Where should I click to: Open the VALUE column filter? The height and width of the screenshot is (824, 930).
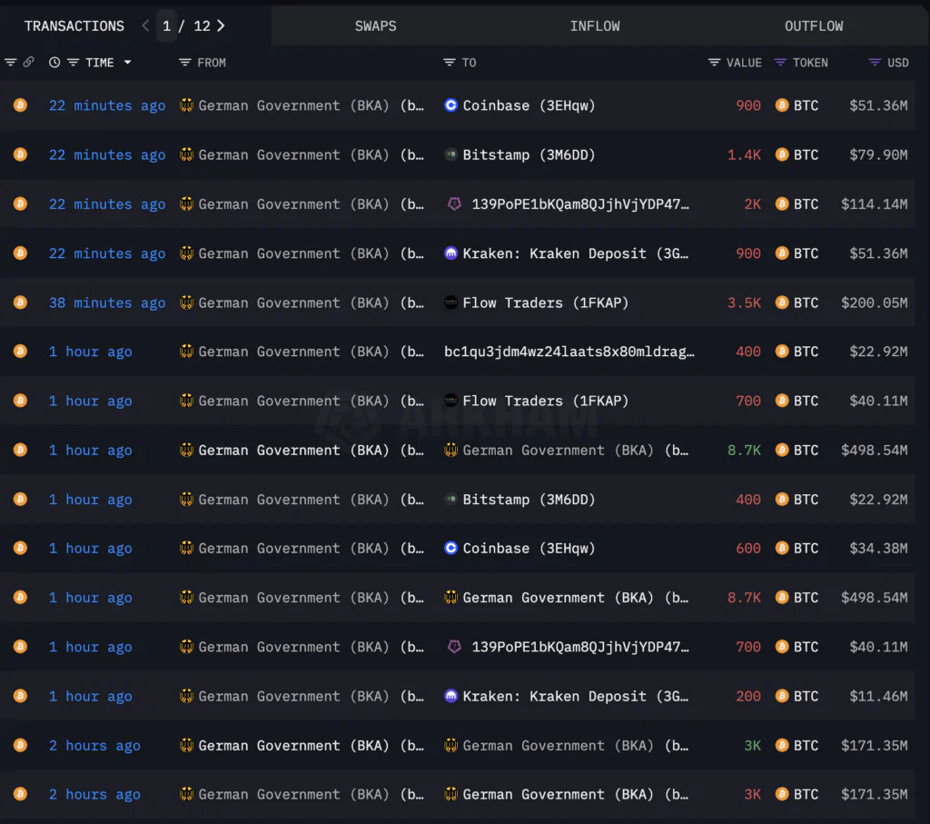pyautogui.click(x=714, y=63)
